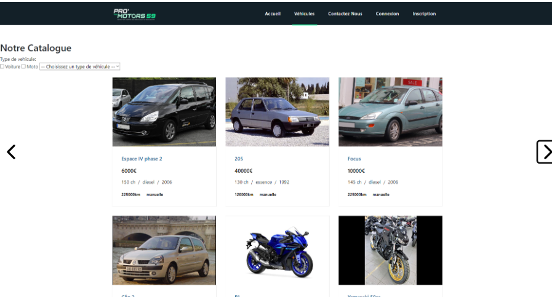Select the Véhicules navigation tab

[304, 14]
